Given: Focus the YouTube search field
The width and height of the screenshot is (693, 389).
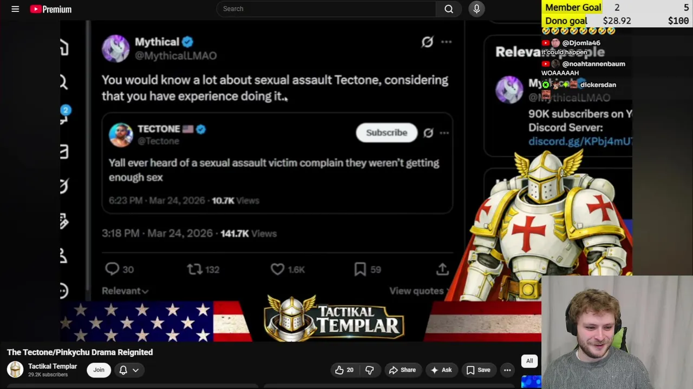Looking at the screenshot, I should click(326, 9).
